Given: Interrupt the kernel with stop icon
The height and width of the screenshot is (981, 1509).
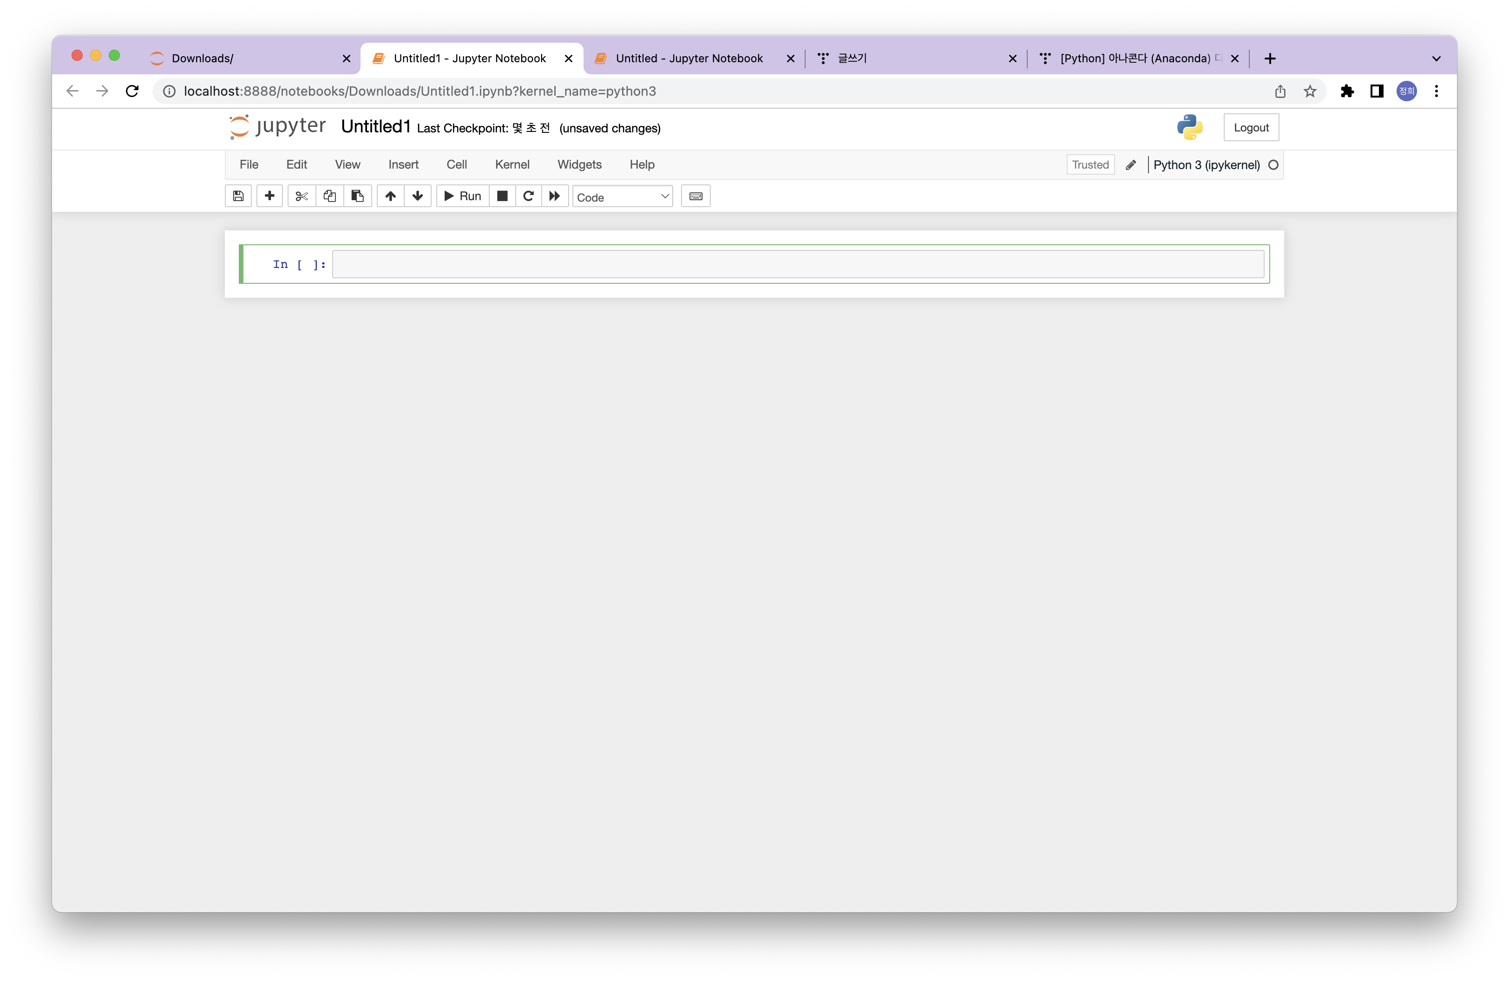Looking at the screenshot, I should (502, 196).
